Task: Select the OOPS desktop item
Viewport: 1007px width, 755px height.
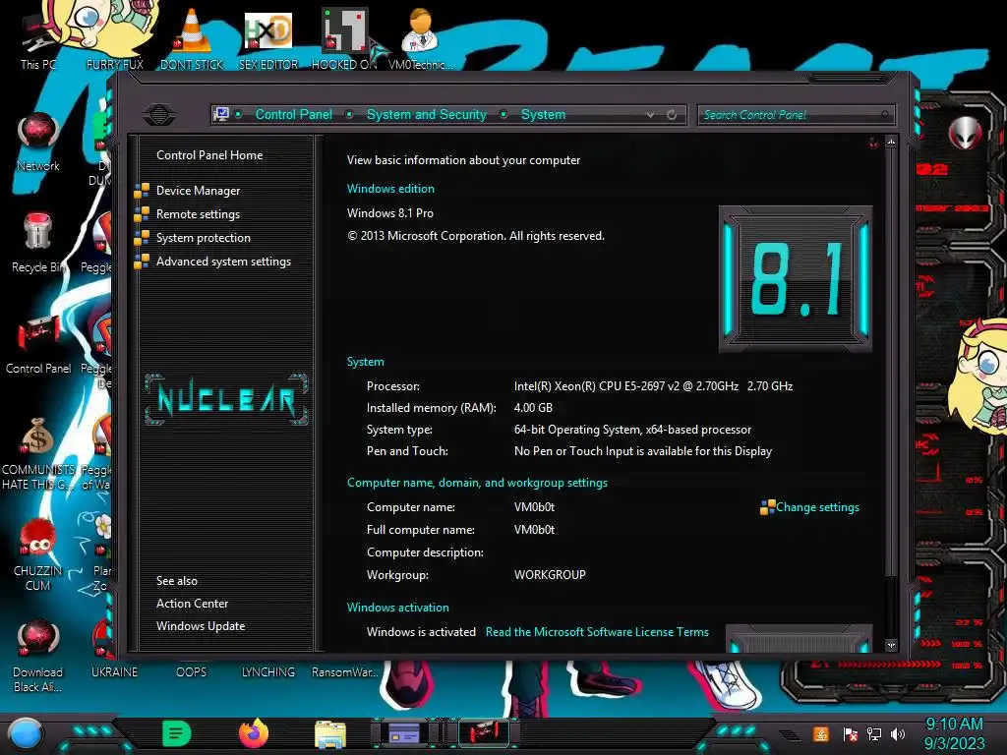Action: tap(192, 671)
